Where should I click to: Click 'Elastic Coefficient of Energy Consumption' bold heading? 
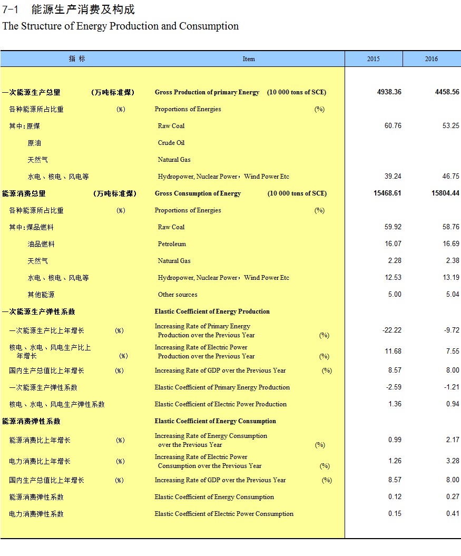coord(215,421)
